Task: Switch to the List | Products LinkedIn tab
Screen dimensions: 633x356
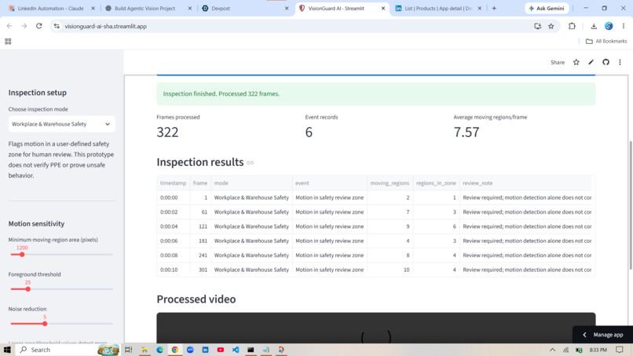Action: [x=437, y=8]
